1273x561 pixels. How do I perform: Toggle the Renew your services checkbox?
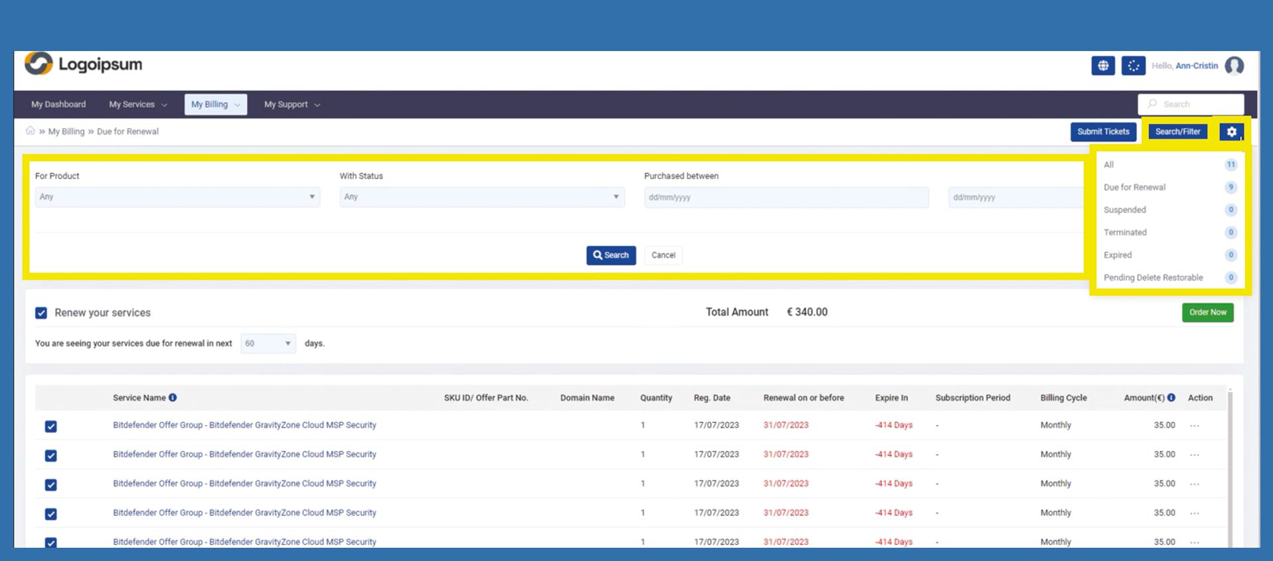41,313
